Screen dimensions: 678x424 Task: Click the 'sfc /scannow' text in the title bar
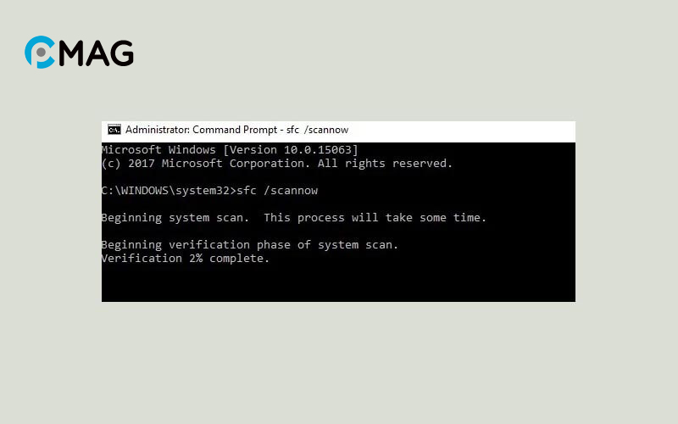click(x=317, y=130)
